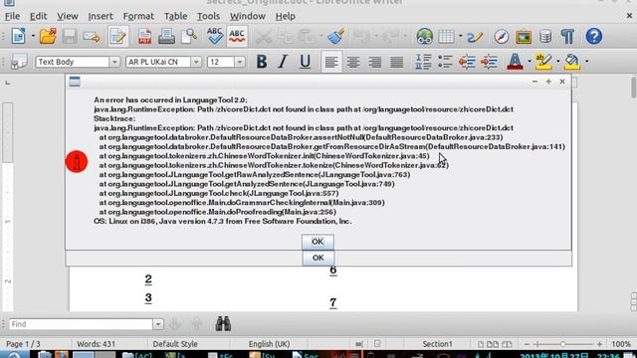The image size is (637, 358).
Task: Toggle AutoSpellcheck ABC icon
Action: click(237, 37)
